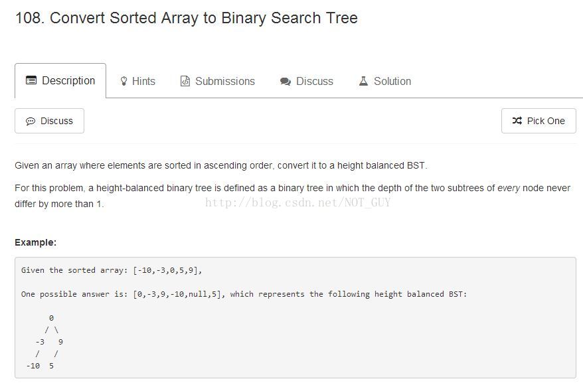The image size is (583, 391).
Task: Pick a random problem with Pick One
Action: (539, 121)
